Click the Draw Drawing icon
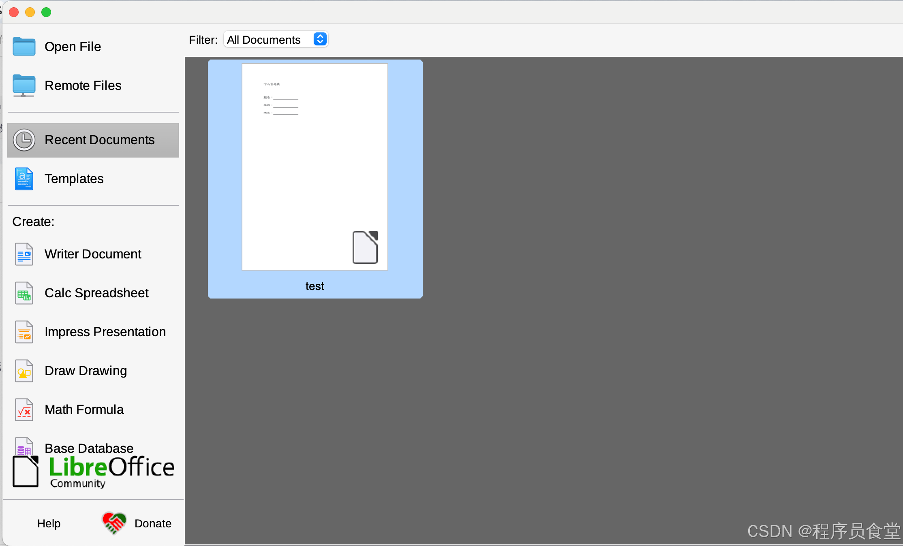 tap(24, 371)
